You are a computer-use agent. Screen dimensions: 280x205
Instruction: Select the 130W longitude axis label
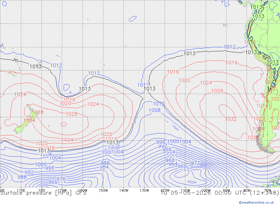[x=144, y=190]
